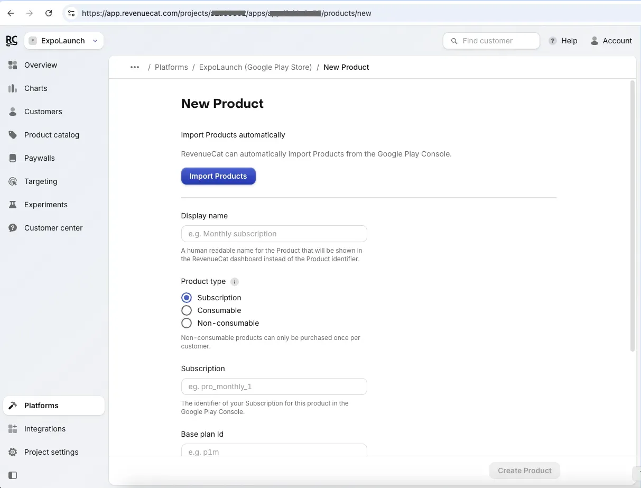This screenshot has width=641, height=488.
Task: Select the Non-consumable product type
Action: [x=186, y=323]
